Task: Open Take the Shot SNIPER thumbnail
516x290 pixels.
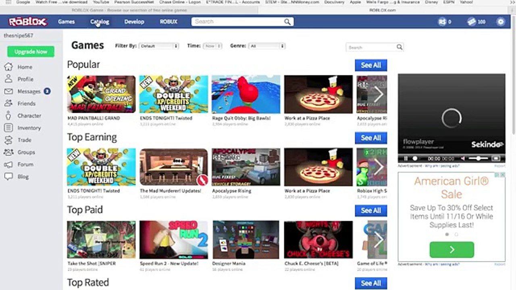Action: point(101,240)
